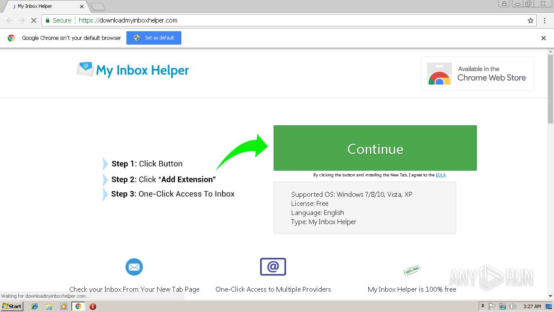Go back with the browser back arrow
This screenshot has height=312, width=554.
point(10,20)
